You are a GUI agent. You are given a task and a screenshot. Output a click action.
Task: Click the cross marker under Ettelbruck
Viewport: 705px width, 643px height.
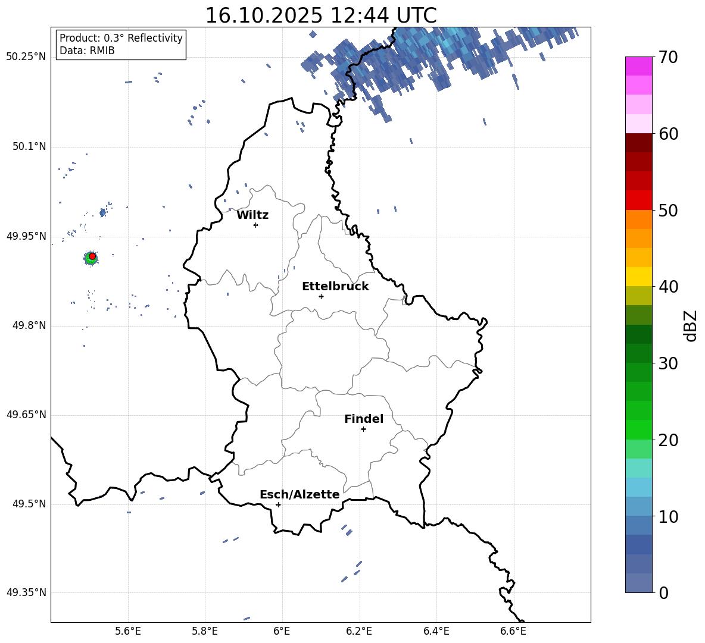(x=321, y=296)
